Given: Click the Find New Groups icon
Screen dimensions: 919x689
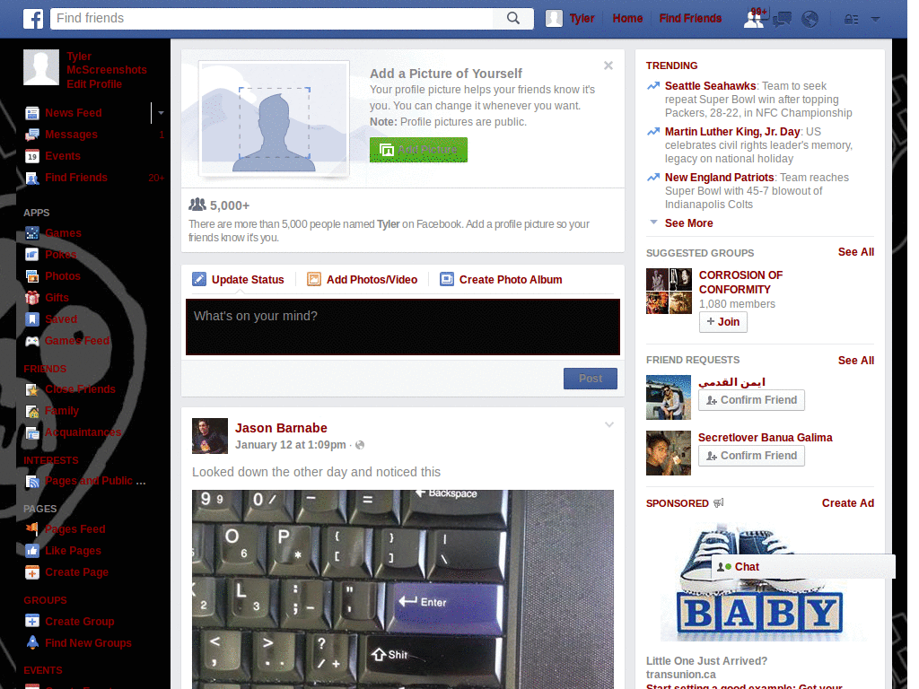Looking at the screenshot, I should coord(32,642).
